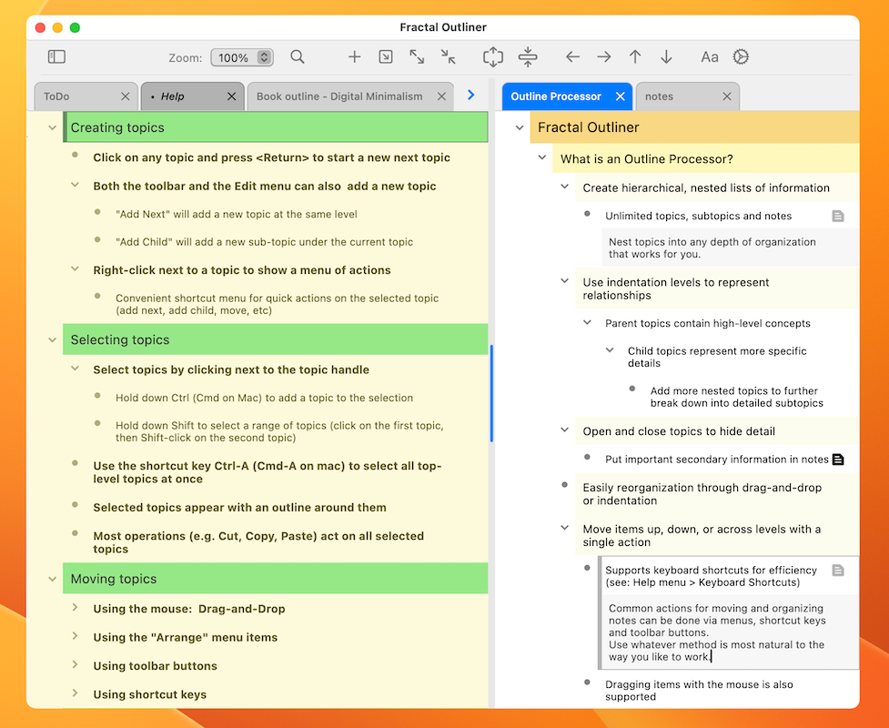The width and height of the screenshot is (889, 728).
Task: Click the search magnifier icon
Action: (298, 57)
